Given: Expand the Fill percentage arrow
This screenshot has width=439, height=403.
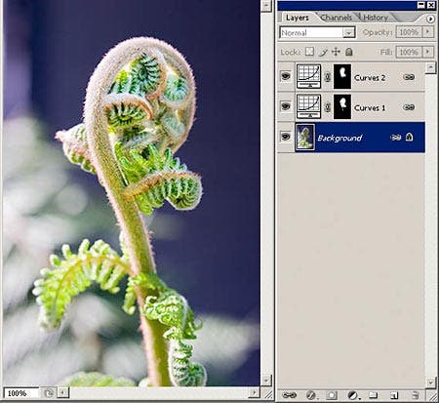Looking at the screenshot, I should pyautogui.click(x=428, y=52).
